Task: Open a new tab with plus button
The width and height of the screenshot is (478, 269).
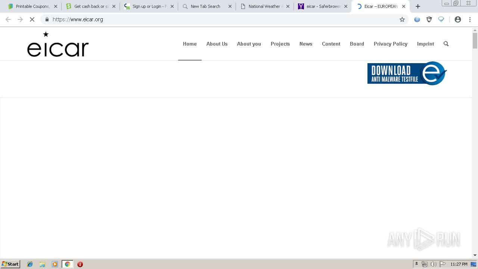Action: coord(418,6)
